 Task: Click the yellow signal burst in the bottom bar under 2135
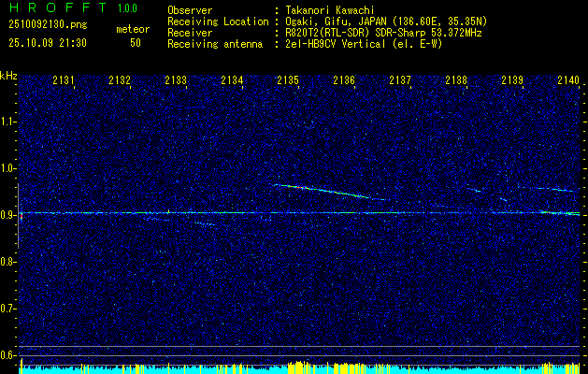[299, 367]
